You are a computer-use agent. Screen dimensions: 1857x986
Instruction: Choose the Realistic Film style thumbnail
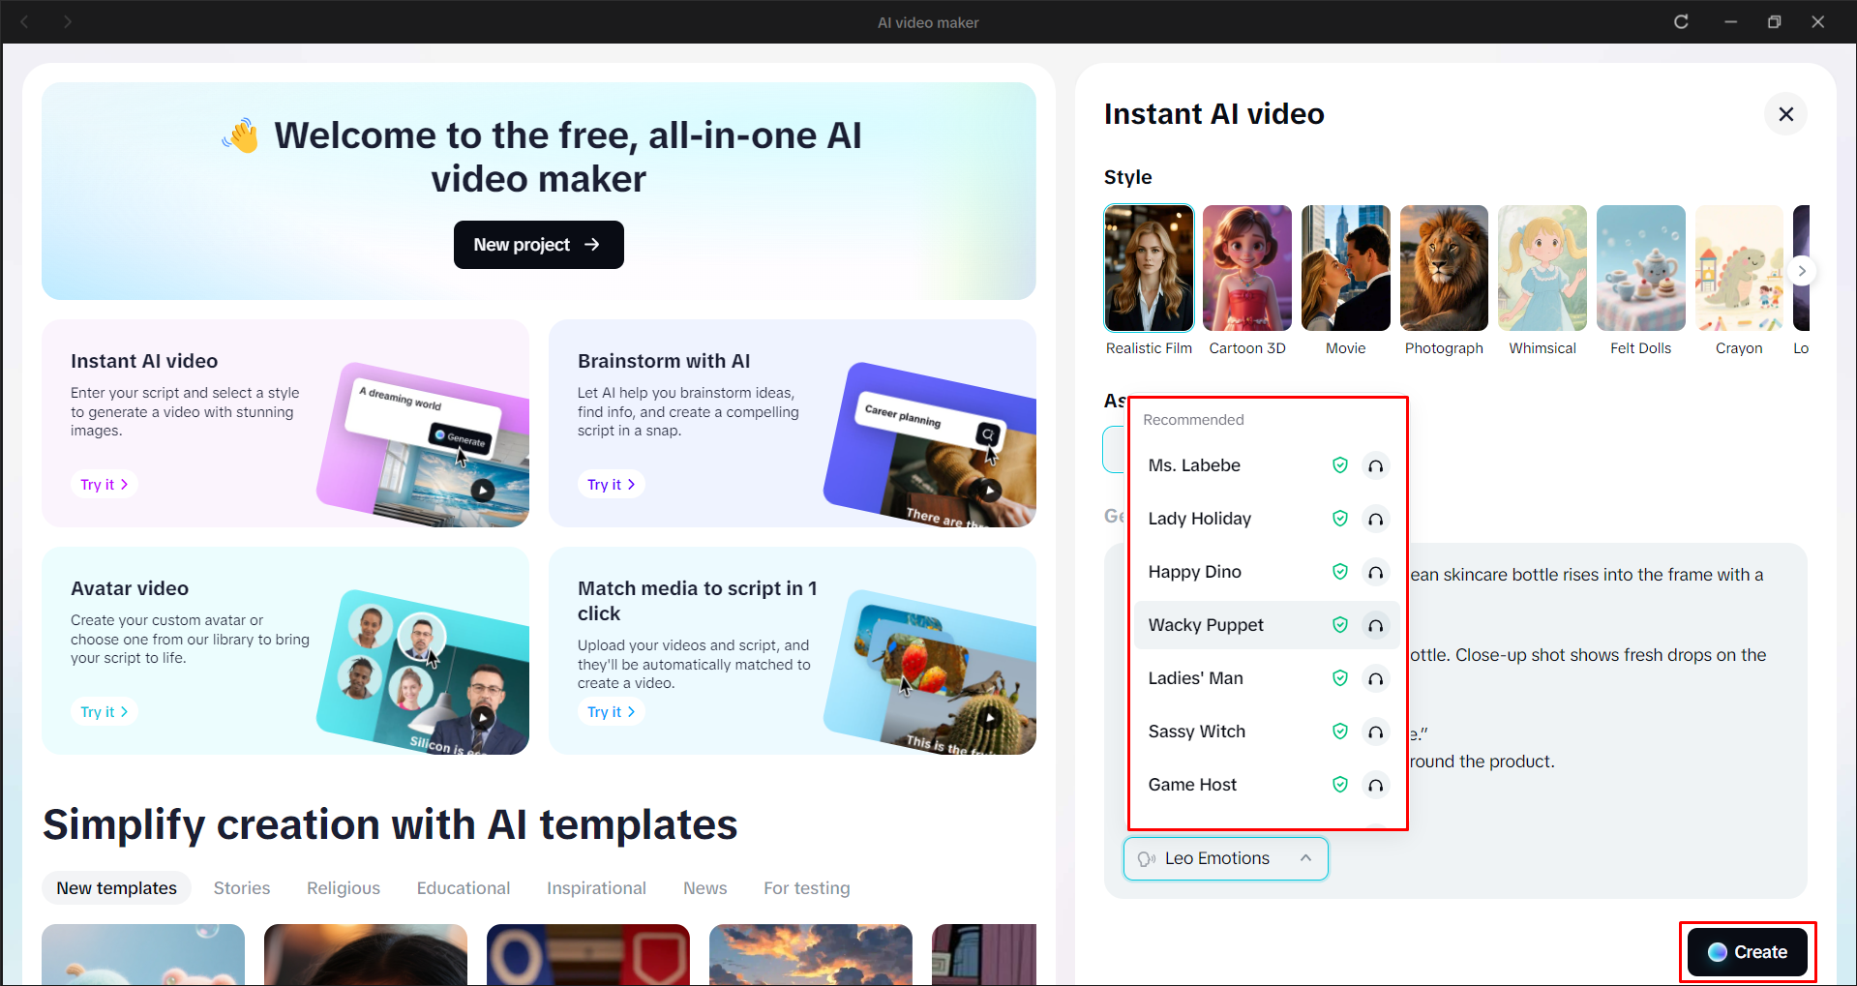click(1149, 268)
